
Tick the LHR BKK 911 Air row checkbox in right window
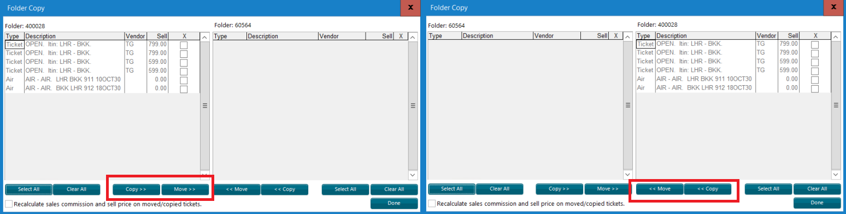(x=815, y=80)
